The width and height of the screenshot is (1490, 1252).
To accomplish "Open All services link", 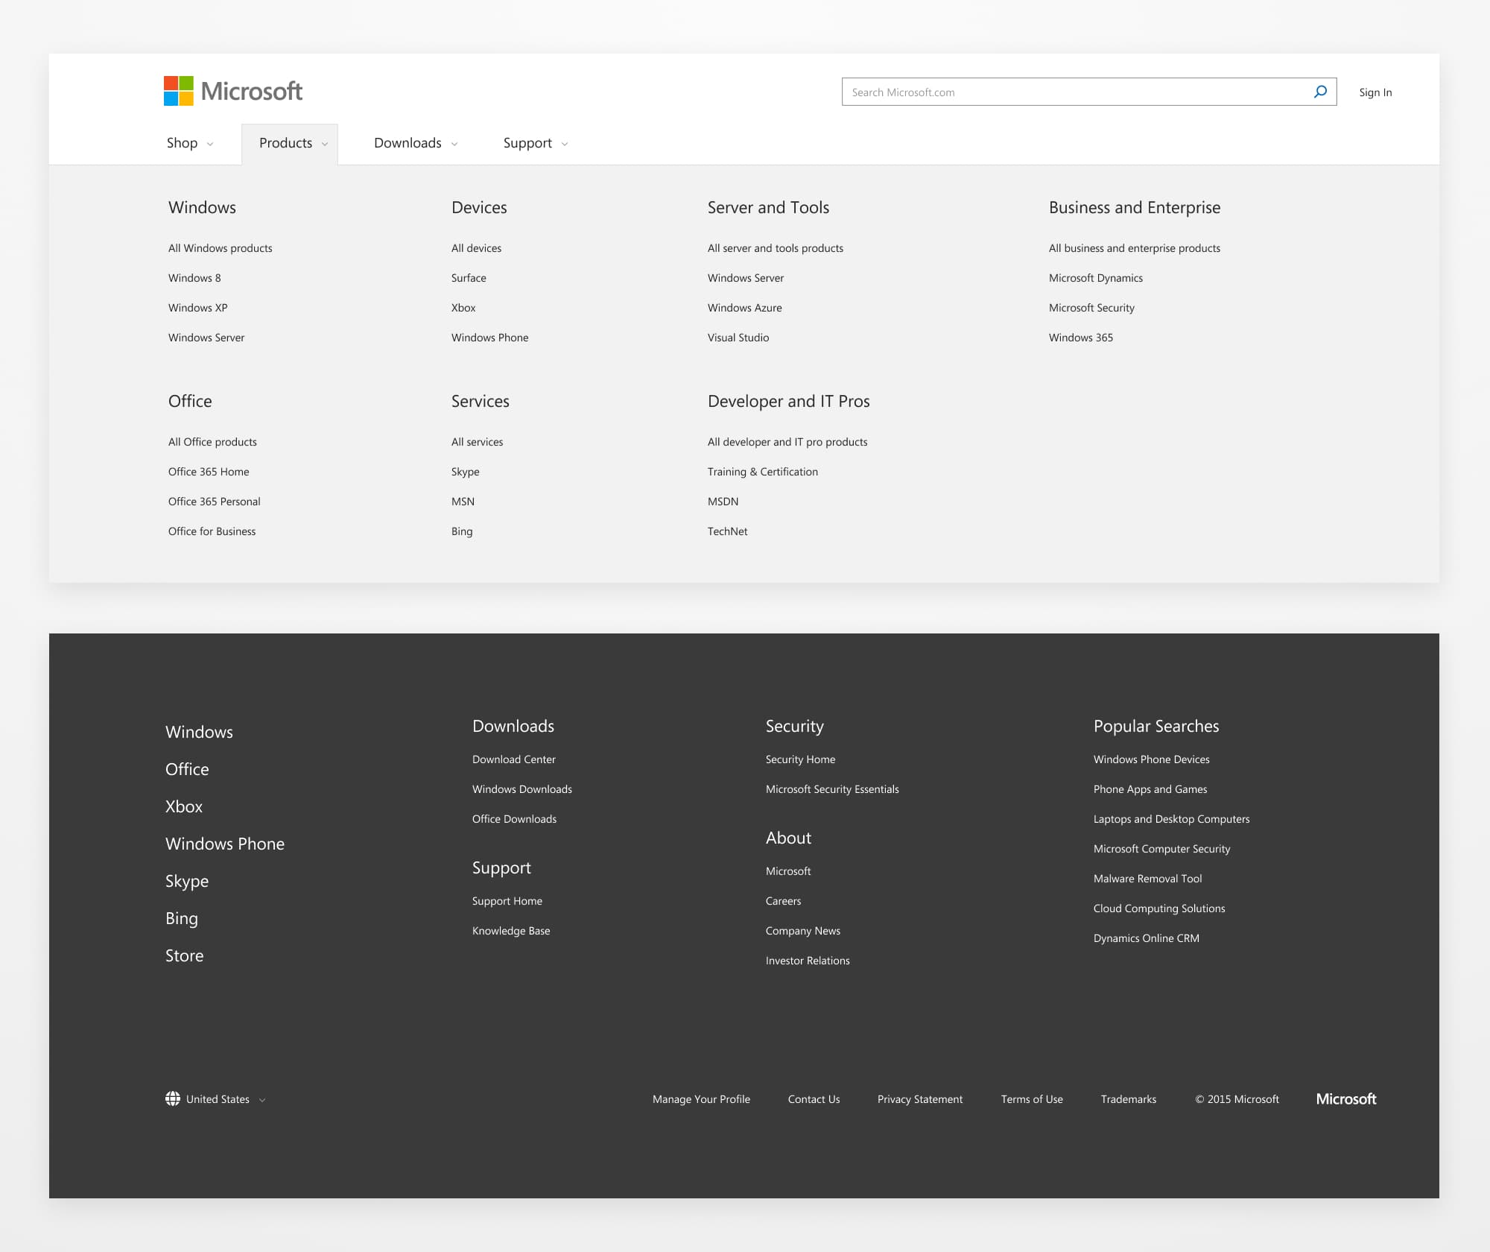I will tap(477, 442).
